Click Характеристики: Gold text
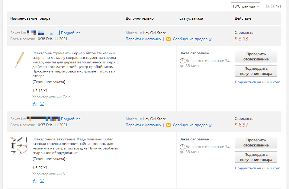The image size is (289, 189). [51, 97]
